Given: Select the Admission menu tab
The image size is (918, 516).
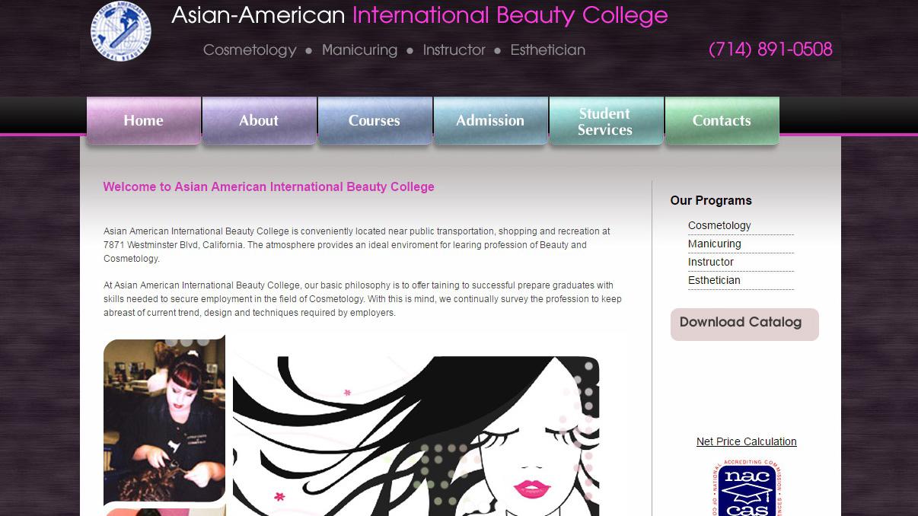Looking at the screenshot, I should pyautogui.click(x=490, y=120).
